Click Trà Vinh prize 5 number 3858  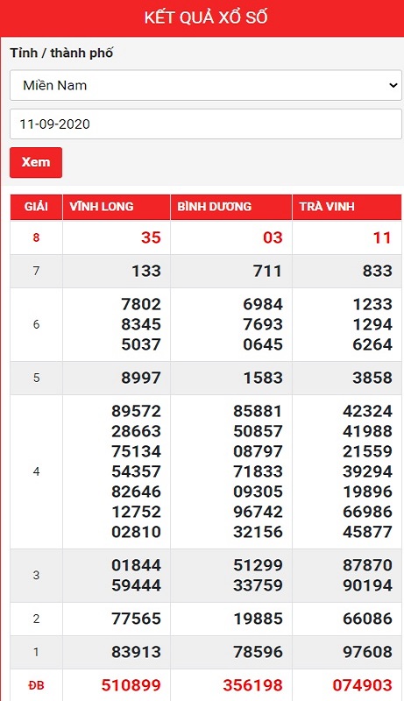tap(372, 378)
